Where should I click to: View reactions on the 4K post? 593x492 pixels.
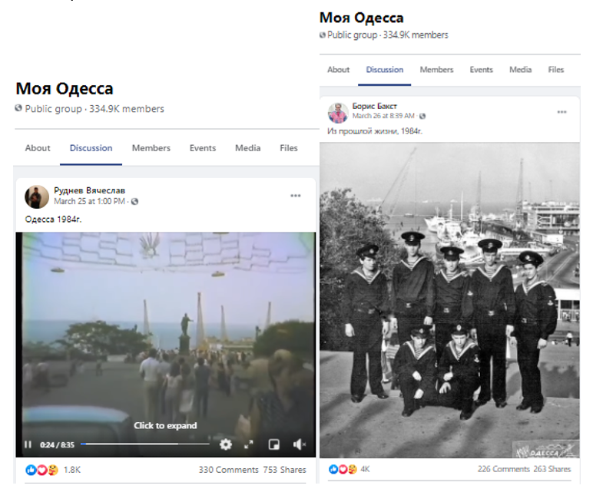[x=343, y=469]
